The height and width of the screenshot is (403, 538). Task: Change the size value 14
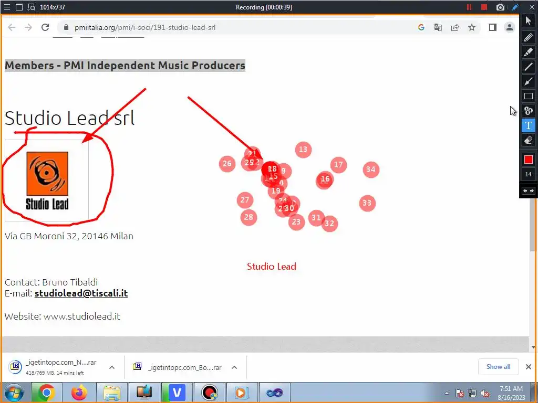[x=529, y=174]
